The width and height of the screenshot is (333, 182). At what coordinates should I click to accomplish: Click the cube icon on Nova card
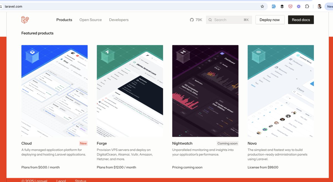259,55
